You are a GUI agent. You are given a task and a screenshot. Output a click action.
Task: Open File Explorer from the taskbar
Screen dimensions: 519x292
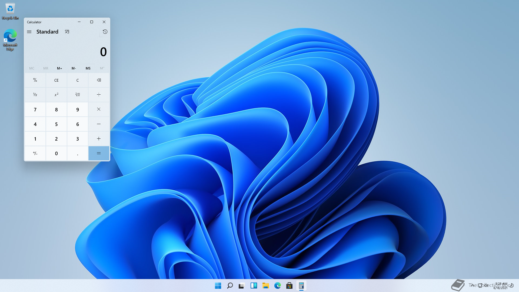(265, 286)
